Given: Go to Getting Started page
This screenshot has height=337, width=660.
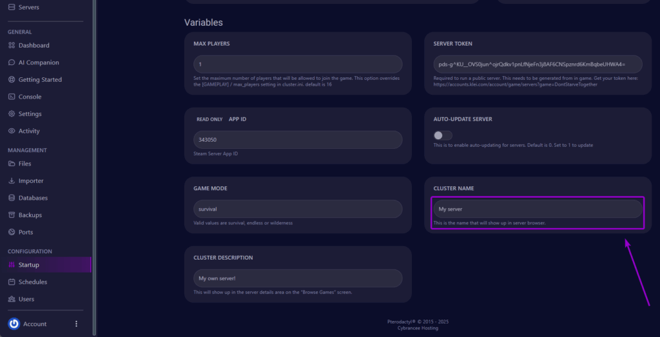Looking at the screenshot, I should 40,80.
